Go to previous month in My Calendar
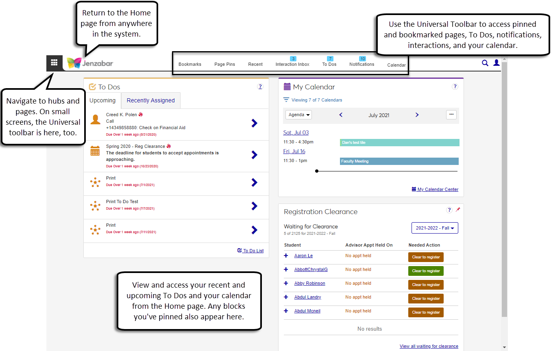This screenshot has width=551, height=351. tap(341, 115)
